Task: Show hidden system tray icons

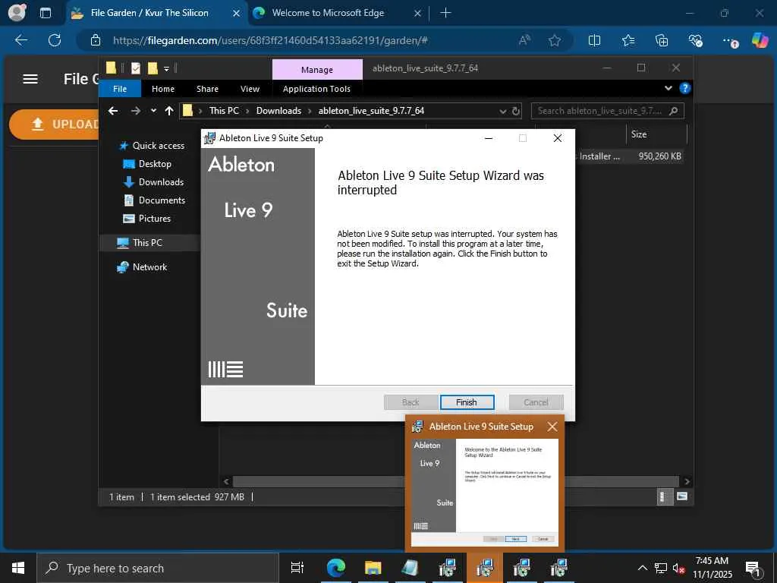Action: pos(642,568)
